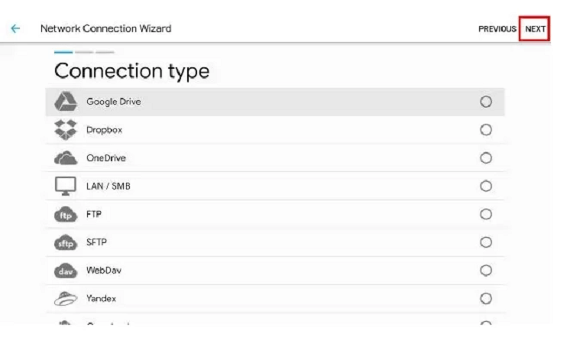
Task: Pick the SFTP radio button
Action: click(x=486, y=242)
